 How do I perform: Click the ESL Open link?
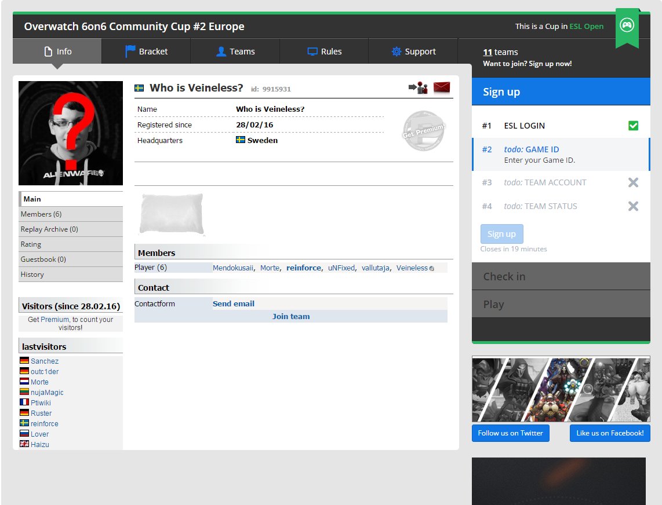coord(587,26)
